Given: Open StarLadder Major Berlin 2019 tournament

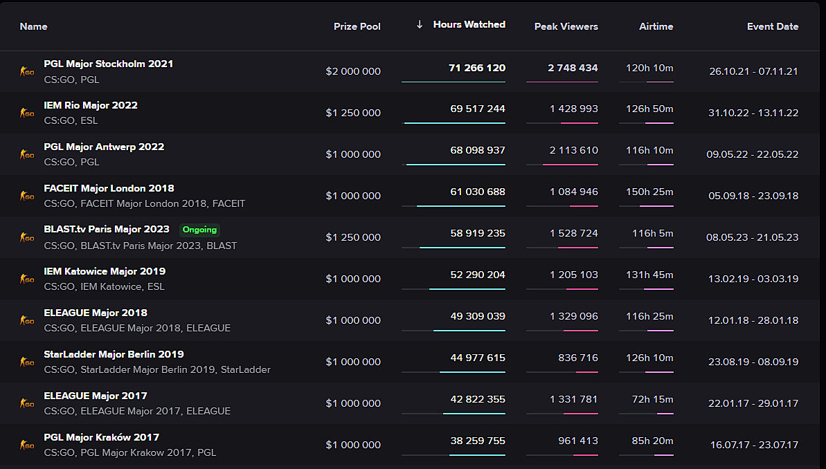Looking at the screenshot, I should click(114, 354).
